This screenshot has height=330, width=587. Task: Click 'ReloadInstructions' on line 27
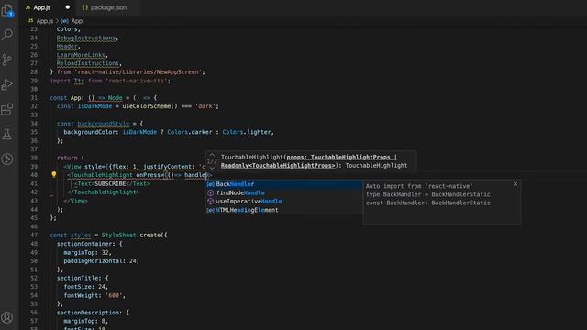(x=88, y=63)
